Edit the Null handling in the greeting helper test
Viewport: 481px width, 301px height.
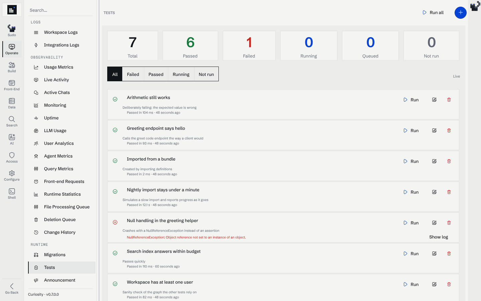tap(434, 223)
